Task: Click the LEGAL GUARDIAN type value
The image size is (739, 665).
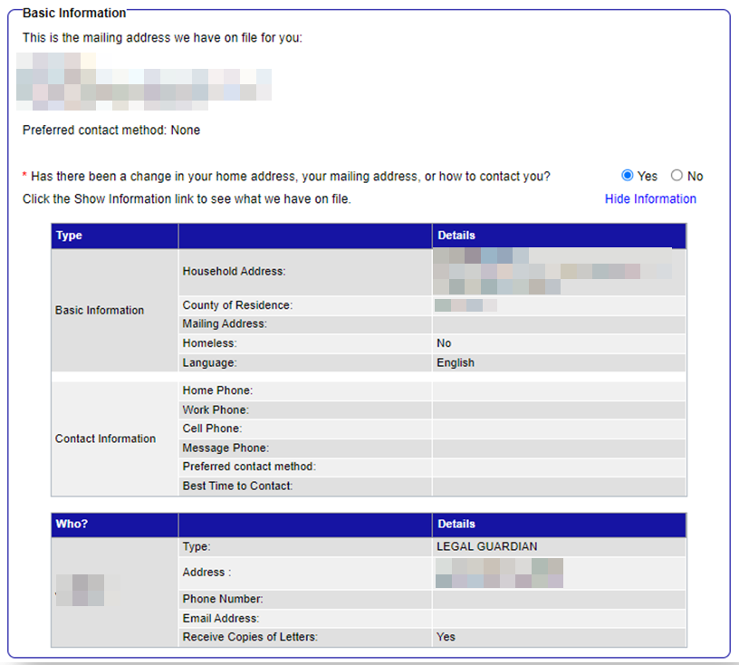Action: [x=486, y=547]
